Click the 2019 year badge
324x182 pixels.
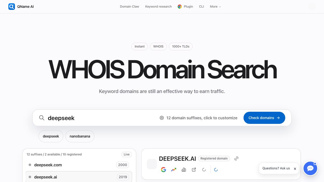click(123, 177)
